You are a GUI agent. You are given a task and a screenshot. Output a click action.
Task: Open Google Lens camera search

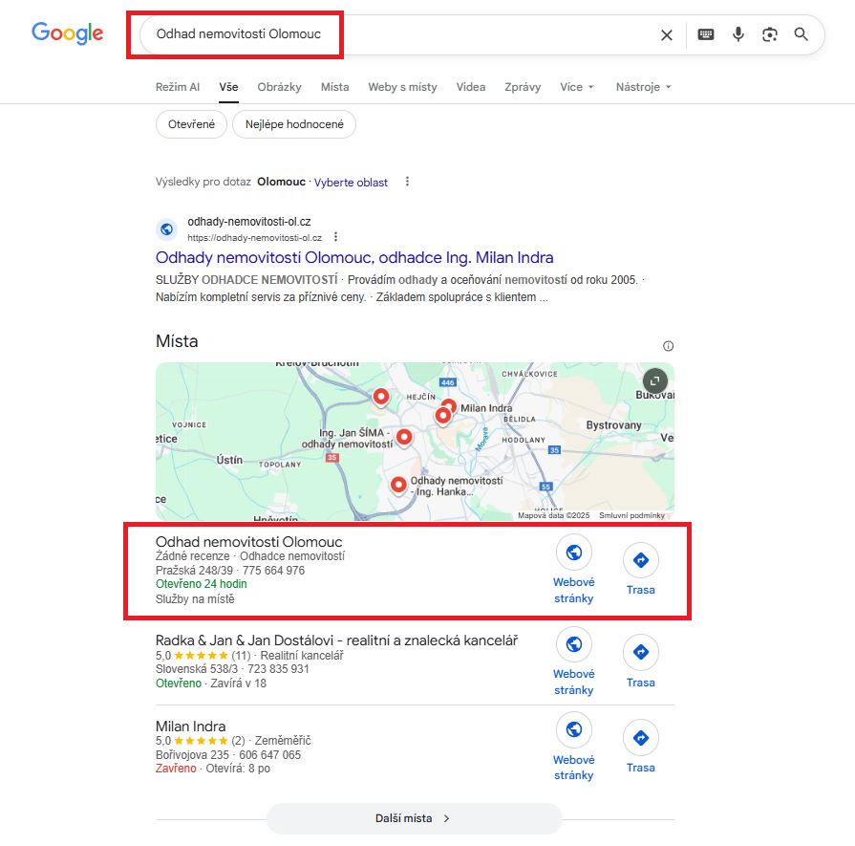click(x=769, y=33)
